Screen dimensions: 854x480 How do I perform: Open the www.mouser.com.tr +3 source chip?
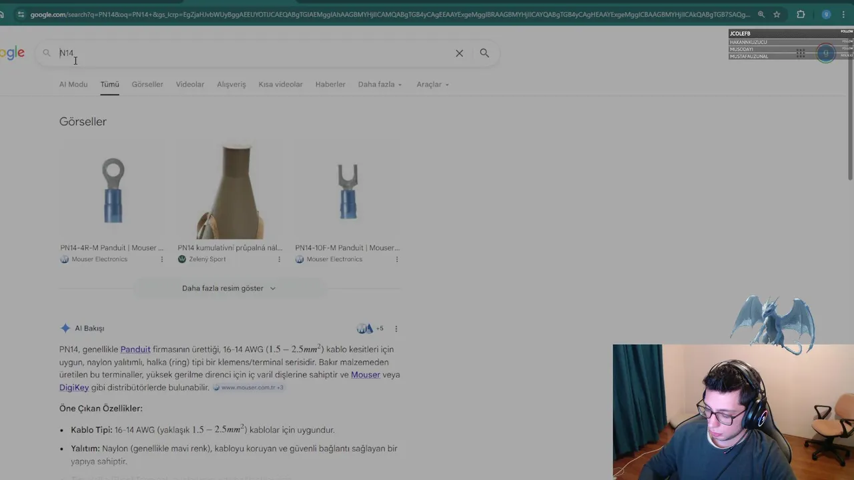[x=248, y=387]
